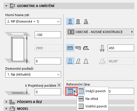Click the wall height preview illustration

click(18, 48)
